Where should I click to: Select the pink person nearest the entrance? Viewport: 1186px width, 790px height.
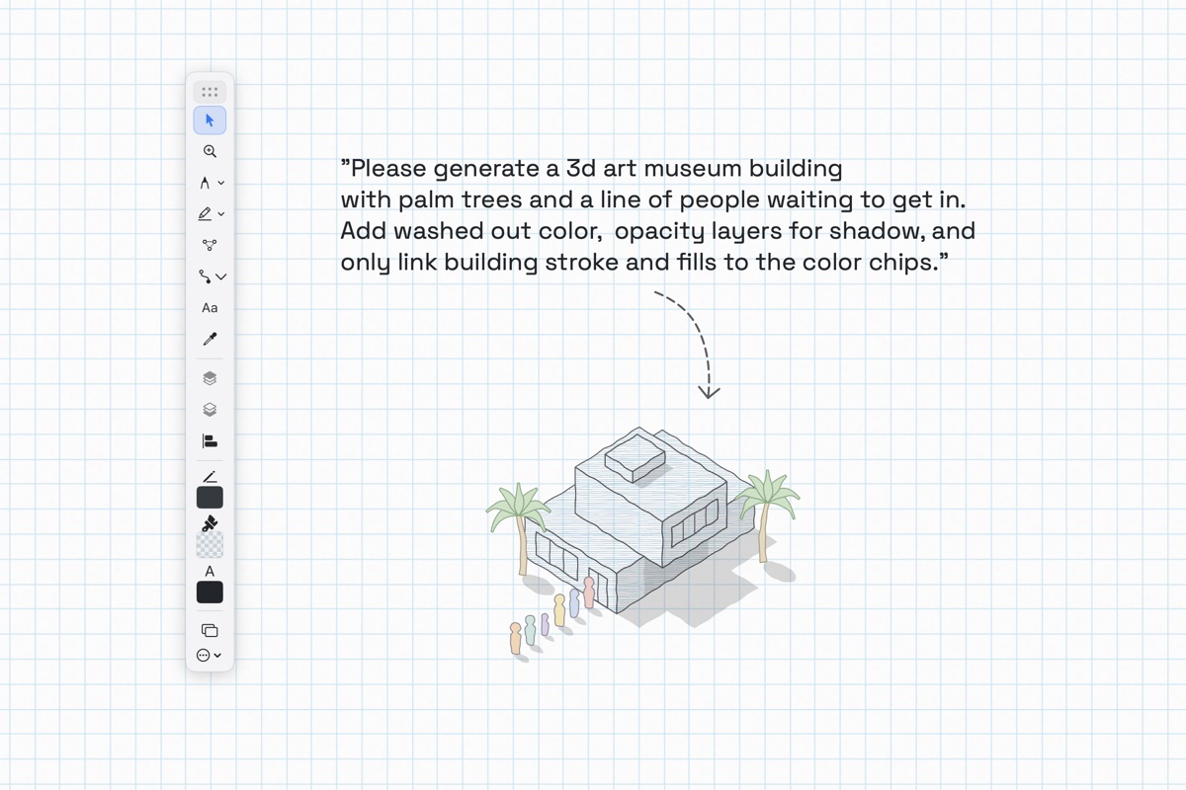(x=589, y=592)
